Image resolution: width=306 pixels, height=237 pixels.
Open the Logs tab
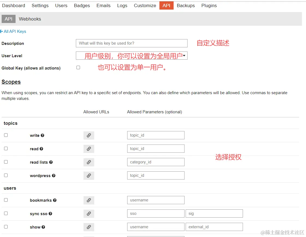[122, 5]
